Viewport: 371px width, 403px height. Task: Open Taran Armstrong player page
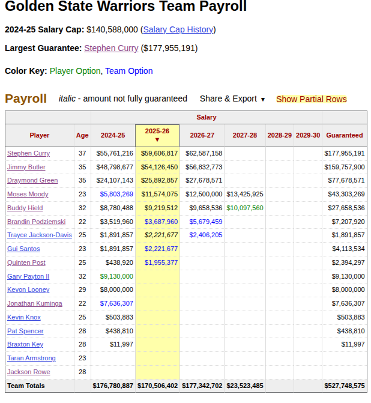pos(31,358)
